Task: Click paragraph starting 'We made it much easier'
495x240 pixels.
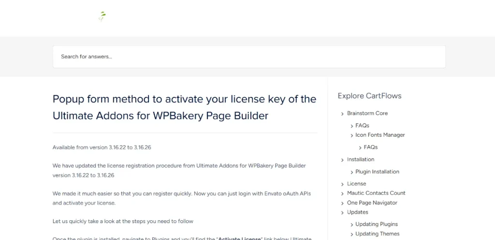Action: pyautogui.click(x=182, y=198)
